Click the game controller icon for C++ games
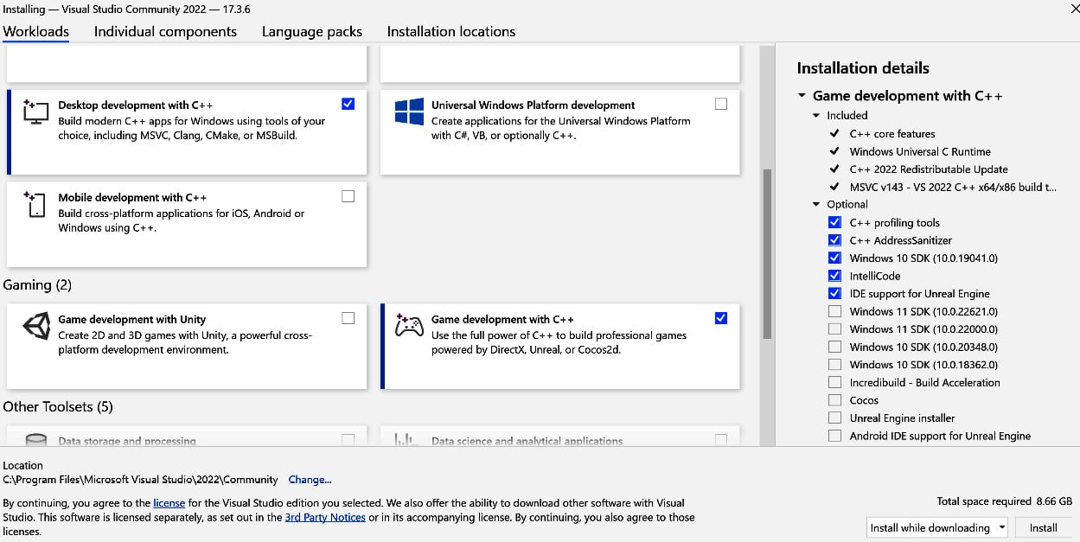1080x542 pixels. [x=409, y=326]
